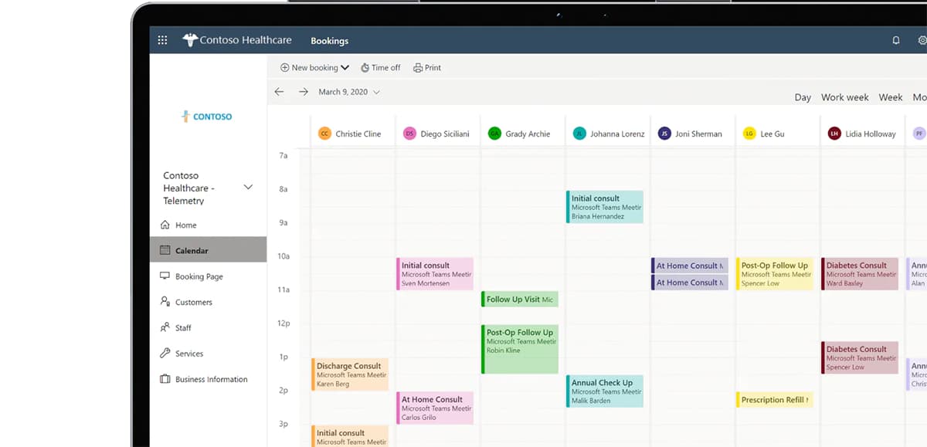Click the Print button label
927x447 pixels.
pyautogui.click(x=433, y=68)
